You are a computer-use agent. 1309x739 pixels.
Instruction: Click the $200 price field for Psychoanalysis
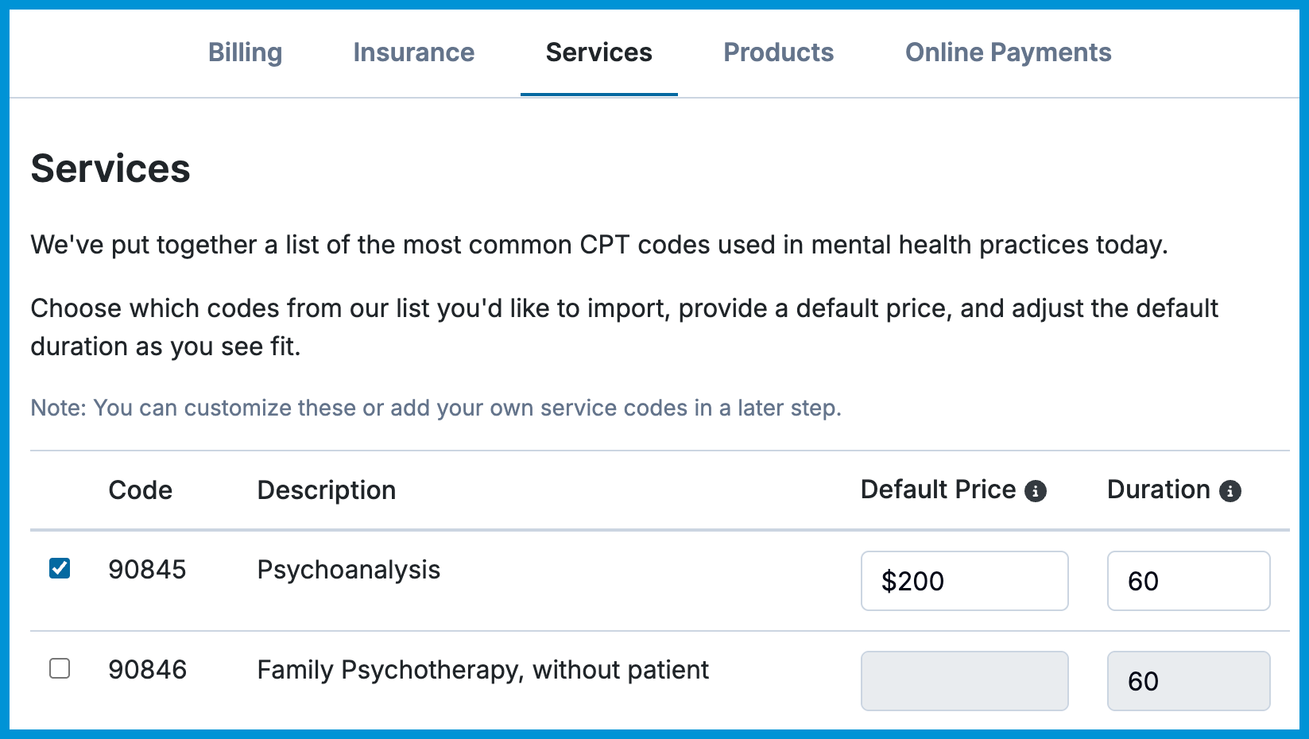click(x=964, y=581)
